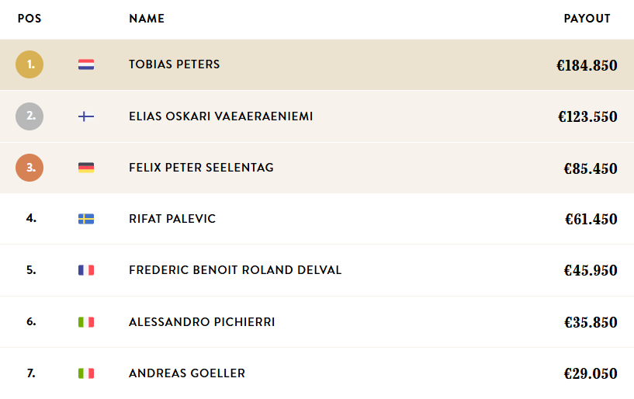Click the silver second-place medal badge

(x=29, y=116)
